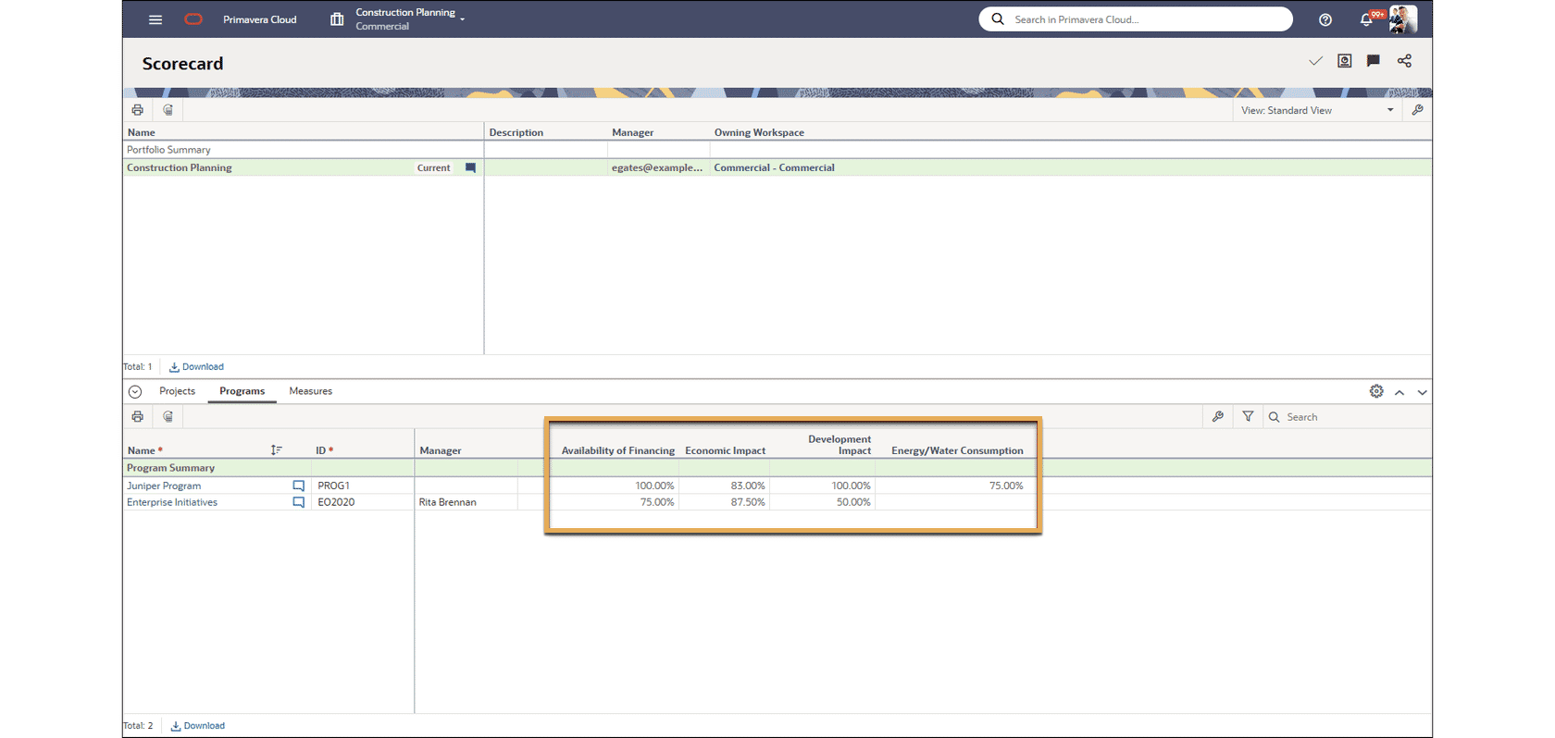The height and width of the screenshot is (738, 1555).
Task: Open the hamburger navigation menu
Action: click(x=155, y=19)
